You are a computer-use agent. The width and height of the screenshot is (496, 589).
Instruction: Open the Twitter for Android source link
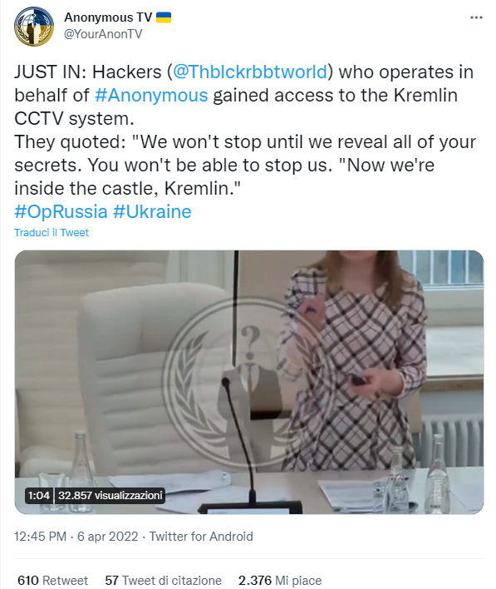click(201, 537)
